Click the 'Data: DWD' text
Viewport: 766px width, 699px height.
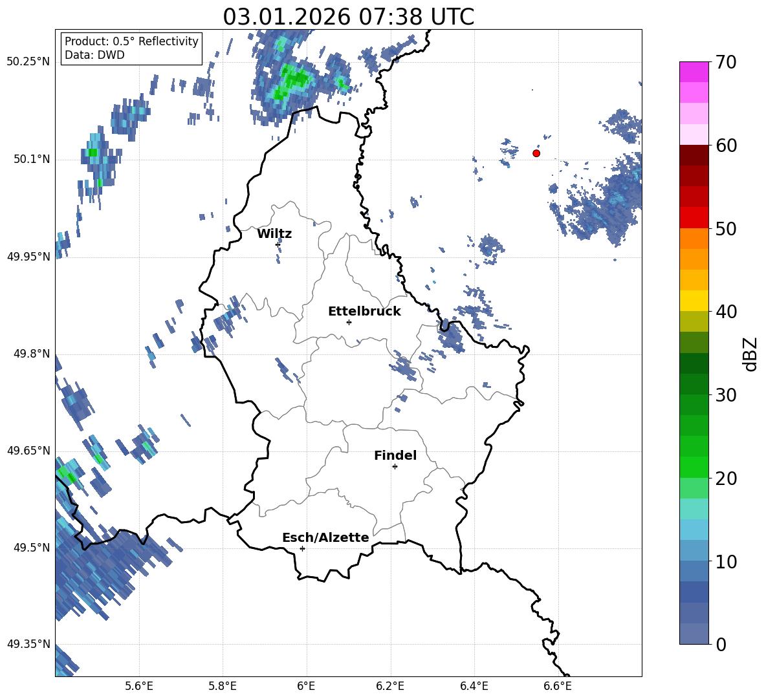[x=94, y=55]
